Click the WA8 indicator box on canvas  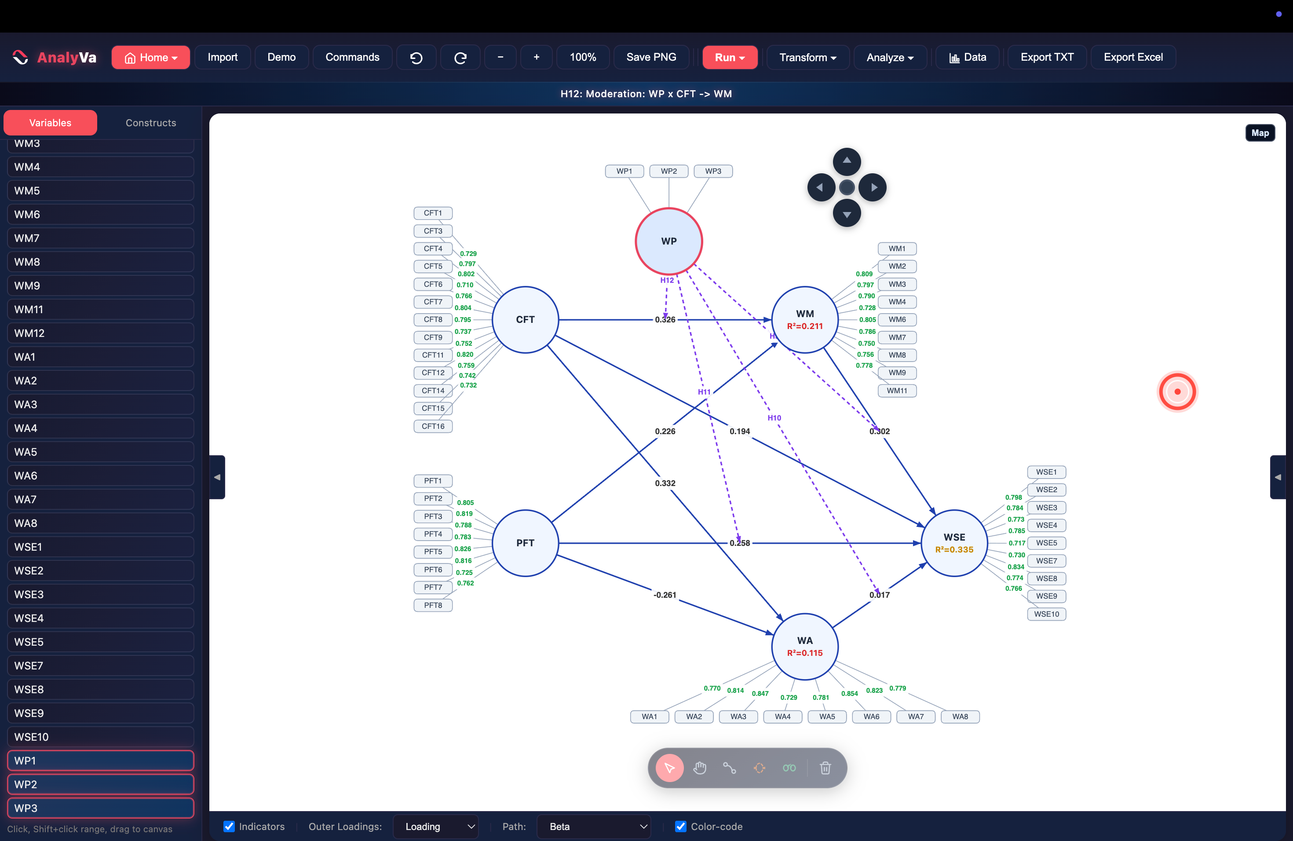tap(960, 717)
